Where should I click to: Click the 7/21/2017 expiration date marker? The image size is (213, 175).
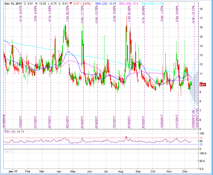pos(114,122)
